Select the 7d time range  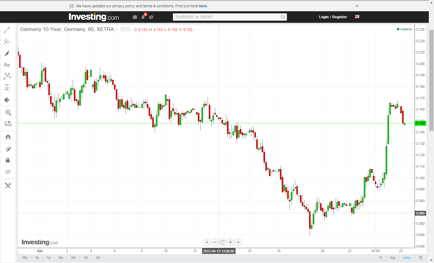[86, 258]
